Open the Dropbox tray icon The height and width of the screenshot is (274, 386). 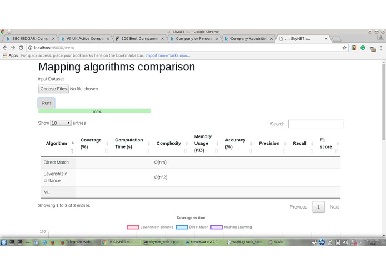click(x=314, y=242)
